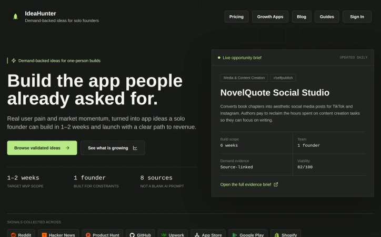Click the 1 founder team value in brief
381x237 pixels.
[308, 145]
